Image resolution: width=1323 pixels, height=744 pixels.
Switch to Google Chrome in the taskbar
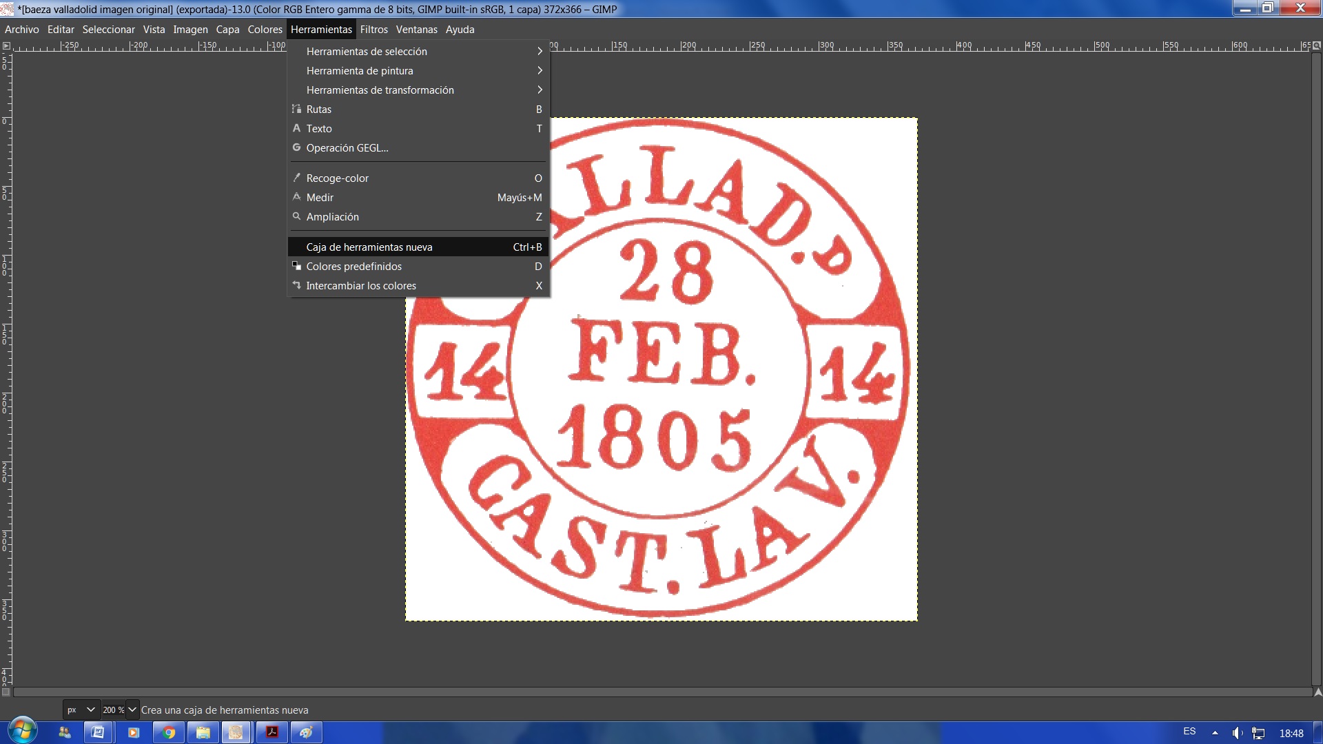tap(168, 732)
